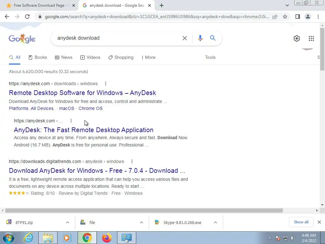Launch Internet Explorer from the taskbar
This screenshot has height=244, width=325.
click(28, 238)
